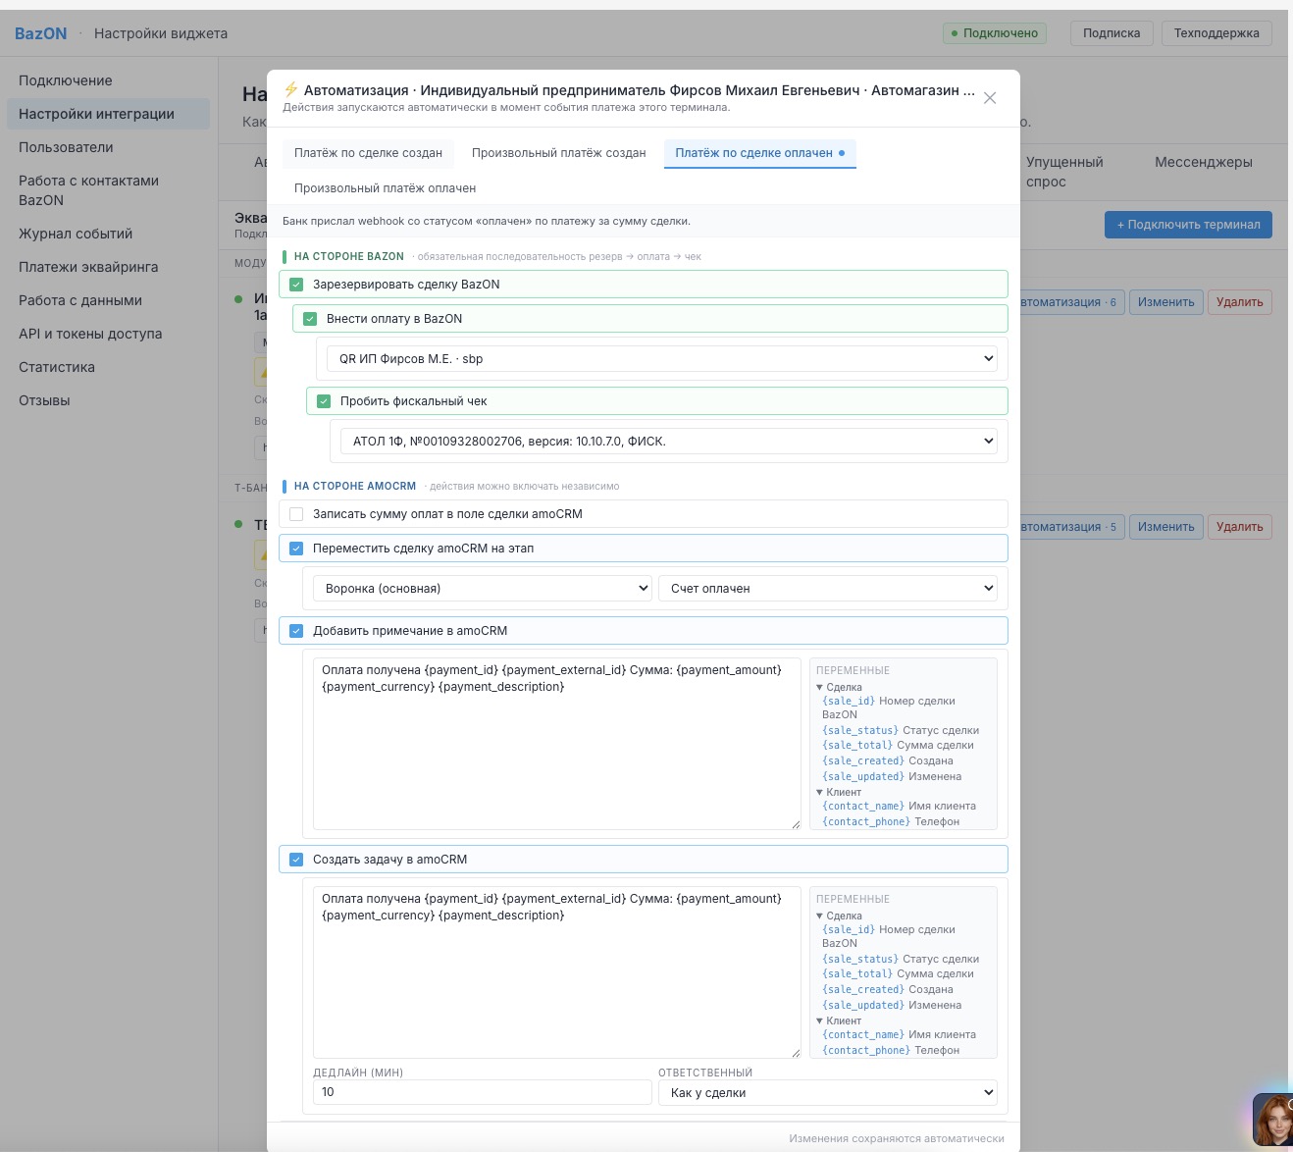The image size is (1293, 1152).
Task: Open Автоматизация · 5 button
Action: pyautogui.click(x=1071, y=527)
